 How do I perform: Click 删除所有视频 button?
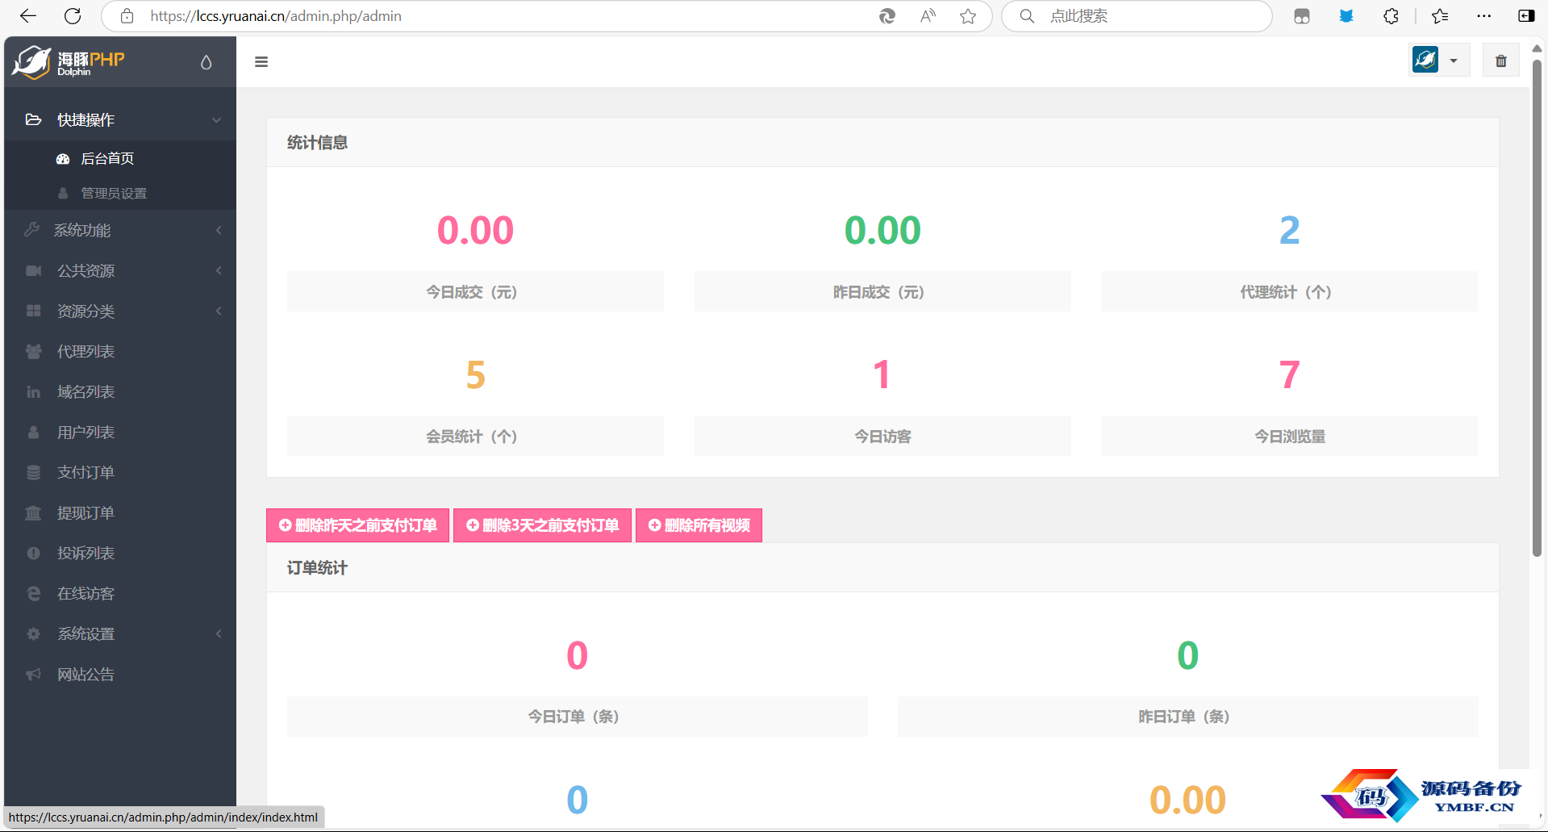click(699, 525)
